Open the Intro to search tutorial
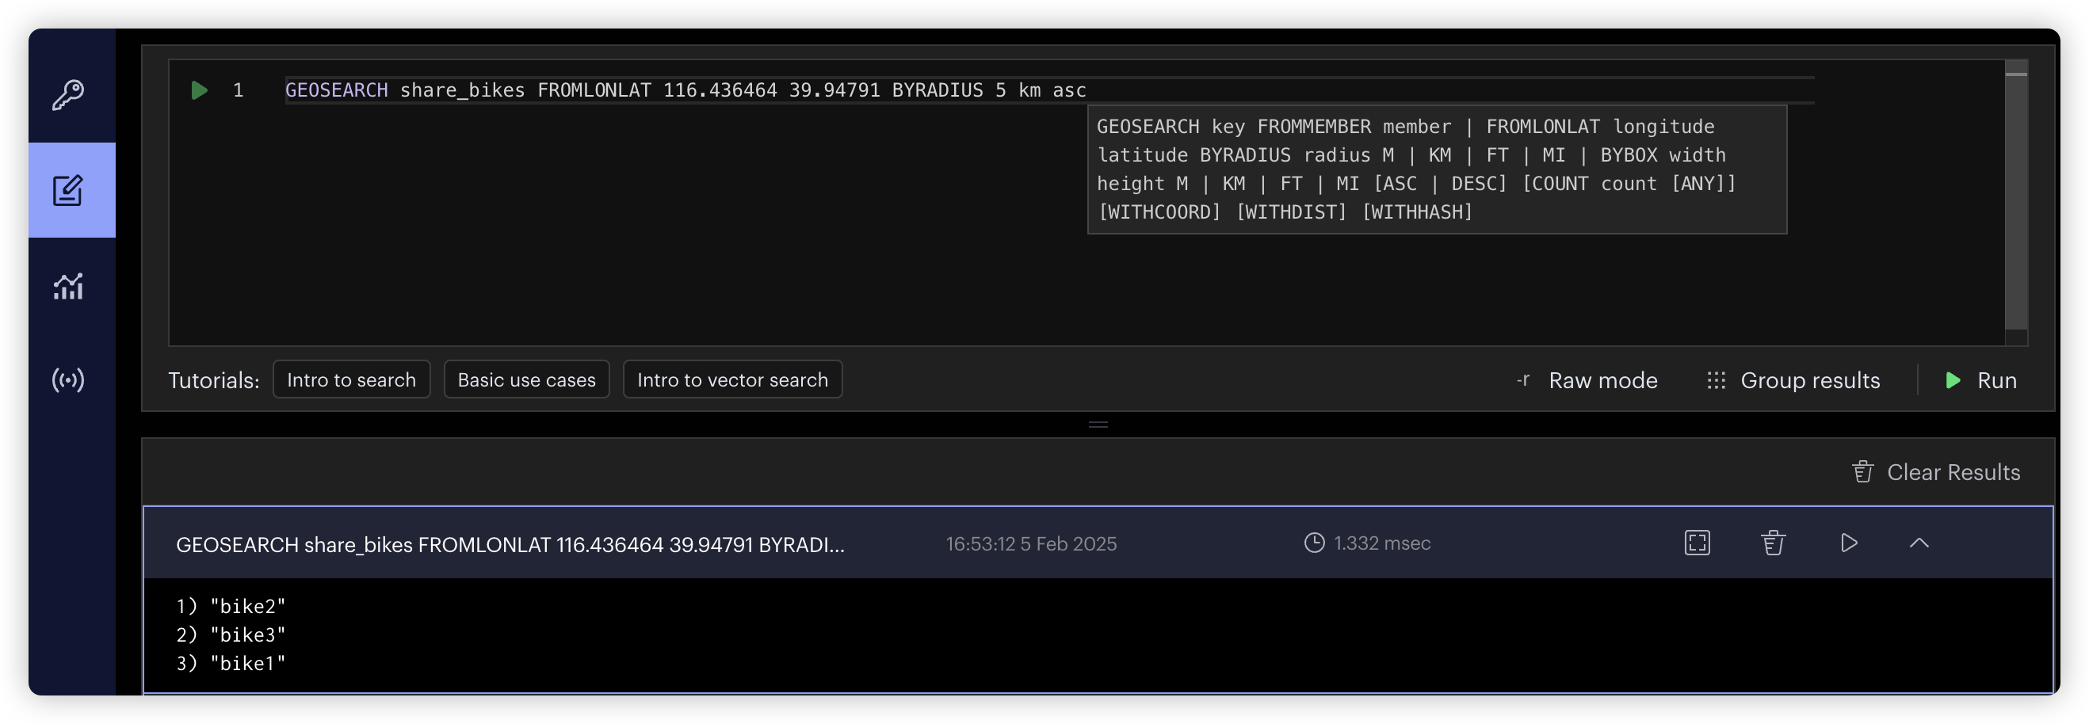Image resolution: width=2089 pixels, height=724 pixels. coord(351,379)
